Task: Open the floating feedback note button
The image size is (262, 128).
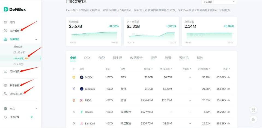Action: click(x=254, y=119)
